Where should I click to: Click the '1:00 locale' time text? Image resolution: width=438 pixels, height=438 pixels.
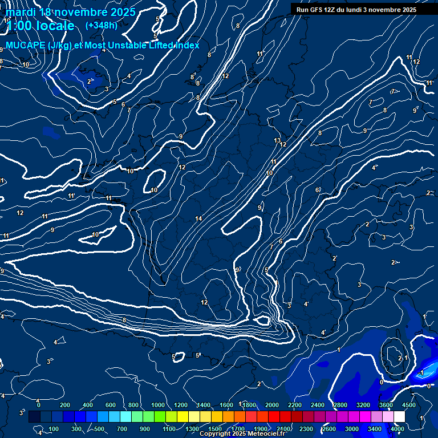pyautogui.click(x=40, y=26)
